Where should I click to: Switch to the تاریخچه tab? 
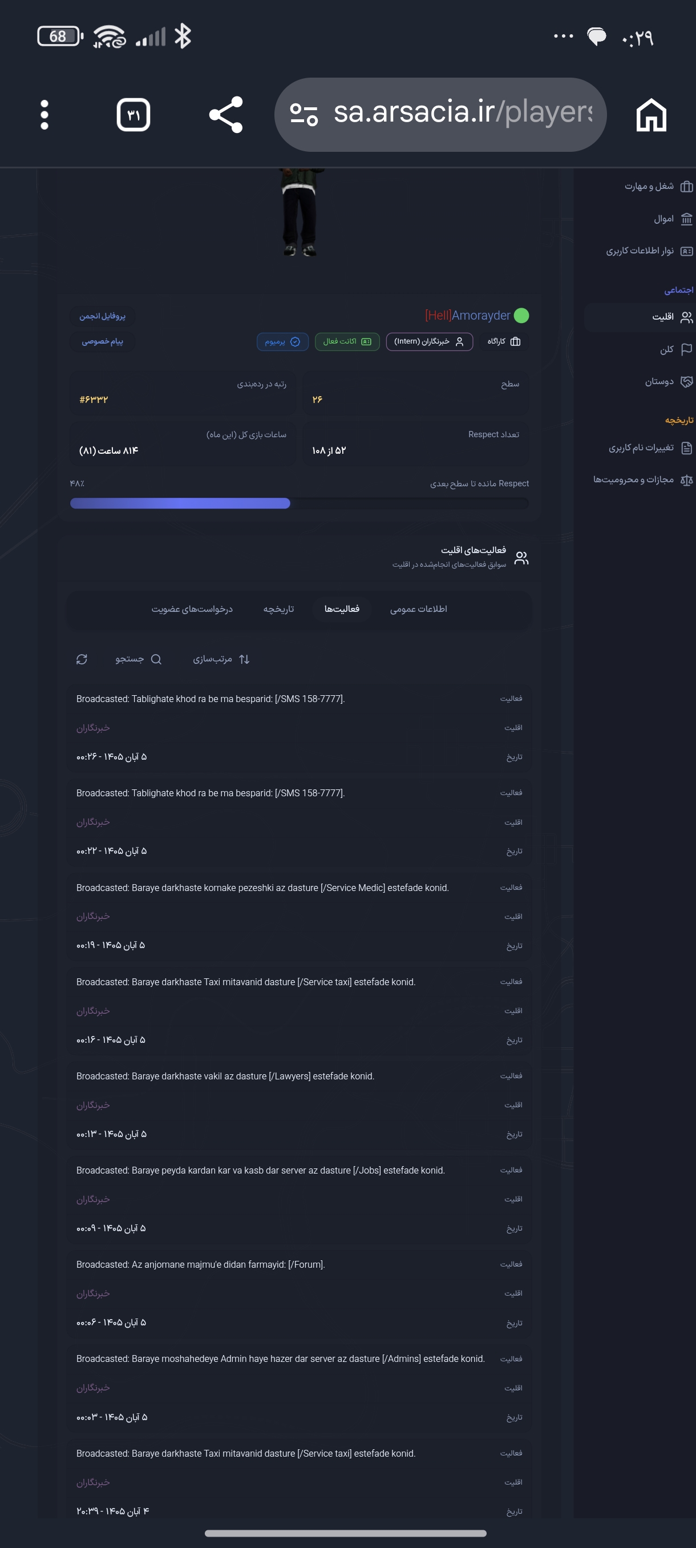click(278, 608)
